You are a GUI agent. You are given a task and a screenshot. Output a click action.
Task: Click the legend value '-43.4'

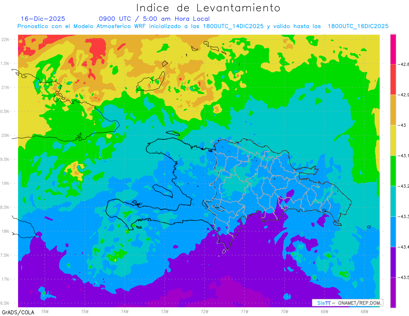[403, 247]
